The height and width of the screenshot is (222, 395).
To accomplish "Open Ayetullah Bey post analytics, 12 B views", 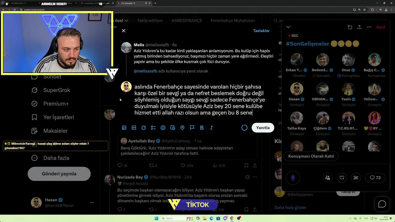I will pyautogui.click(x=219, y=166).
